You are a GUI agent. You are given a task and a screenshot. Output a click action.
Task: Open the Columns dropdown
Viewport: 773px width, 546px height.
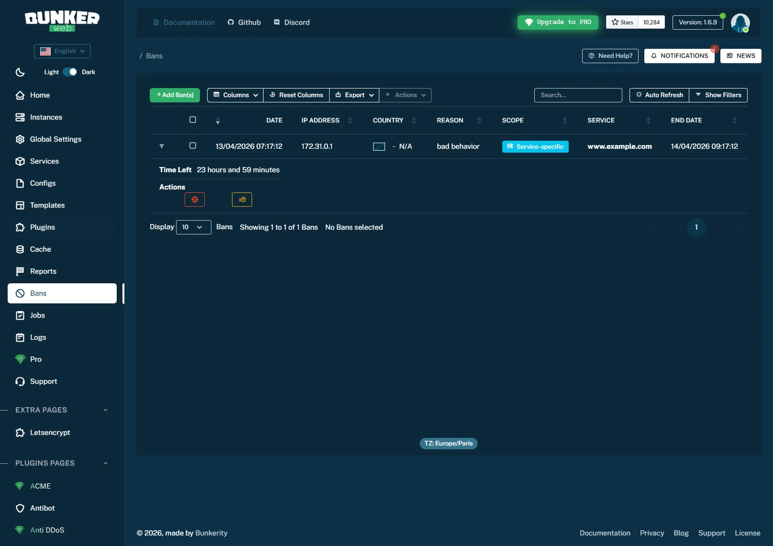point(235,95)
